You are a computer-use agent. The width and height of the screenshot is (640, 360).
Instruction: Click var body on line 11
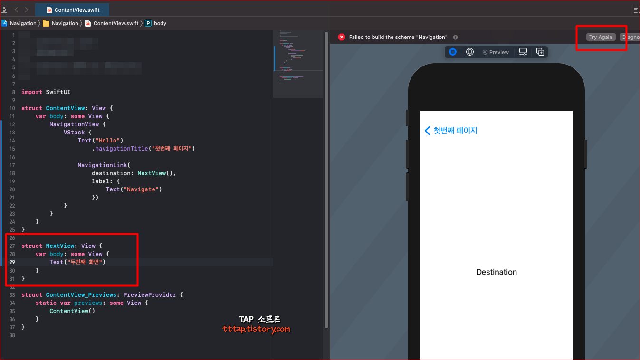click(72, 116)
